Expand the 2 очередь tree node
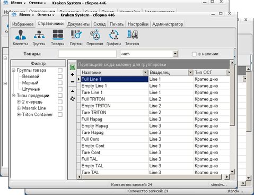 [x=19, y=102]
